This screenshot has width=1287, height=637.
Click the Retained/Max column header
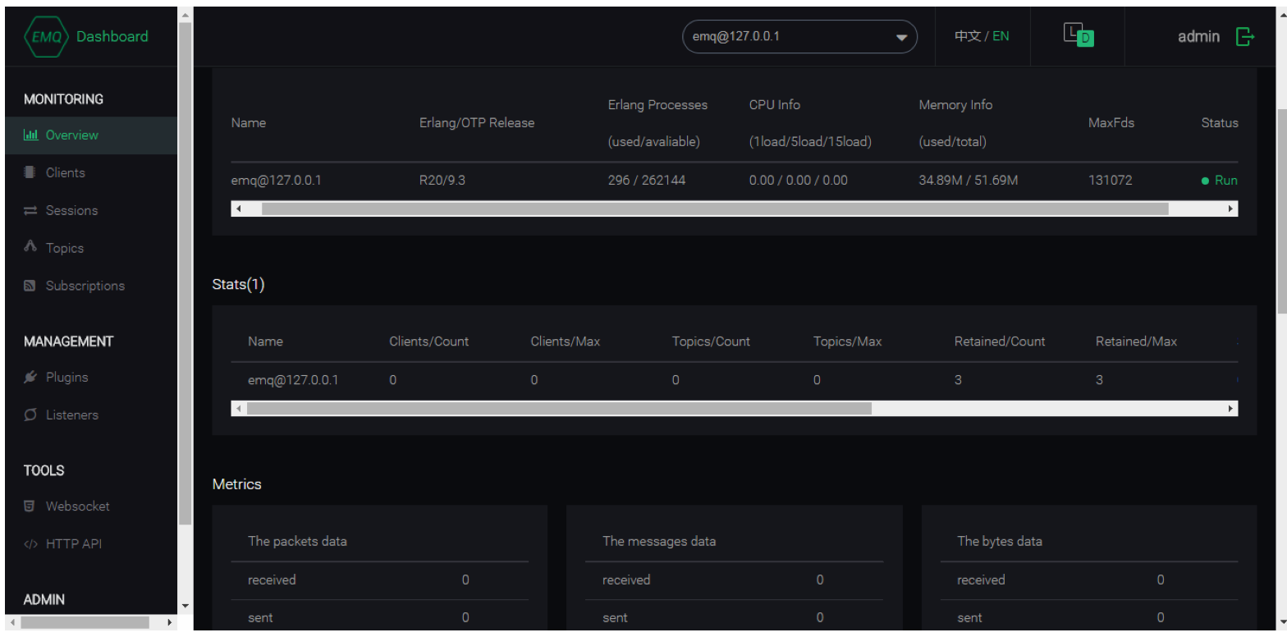pos(1137,341)
